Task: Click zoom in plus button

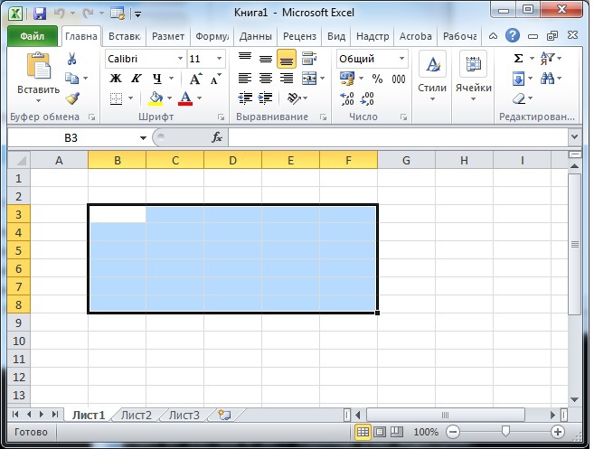Action: [x=557, y=432]
